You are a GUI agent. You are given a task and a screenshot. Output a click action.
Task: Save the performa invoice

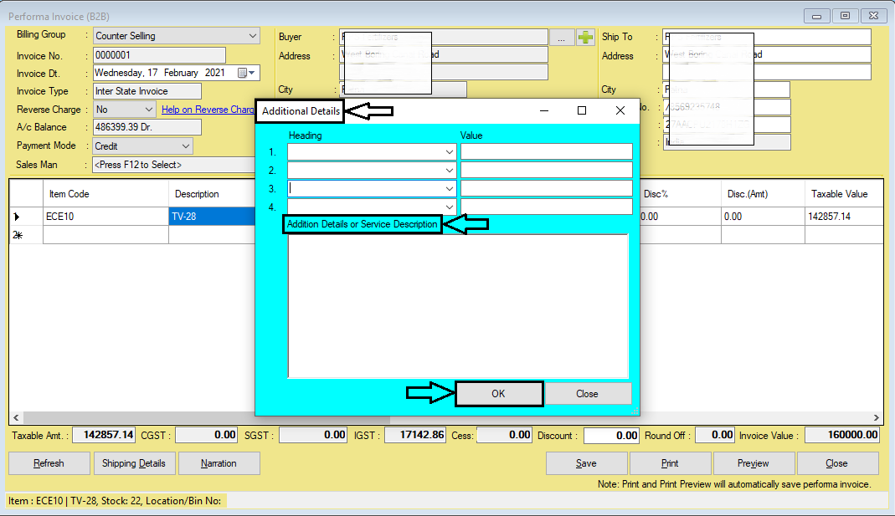(x=586, y=462)
